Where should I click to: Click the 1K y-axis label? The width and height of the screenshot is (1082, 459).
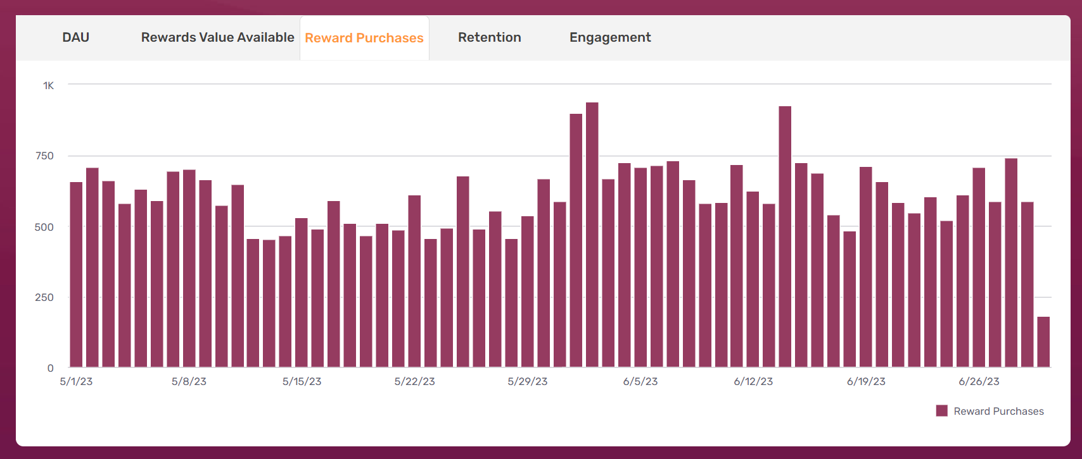[x=48, y=85]
